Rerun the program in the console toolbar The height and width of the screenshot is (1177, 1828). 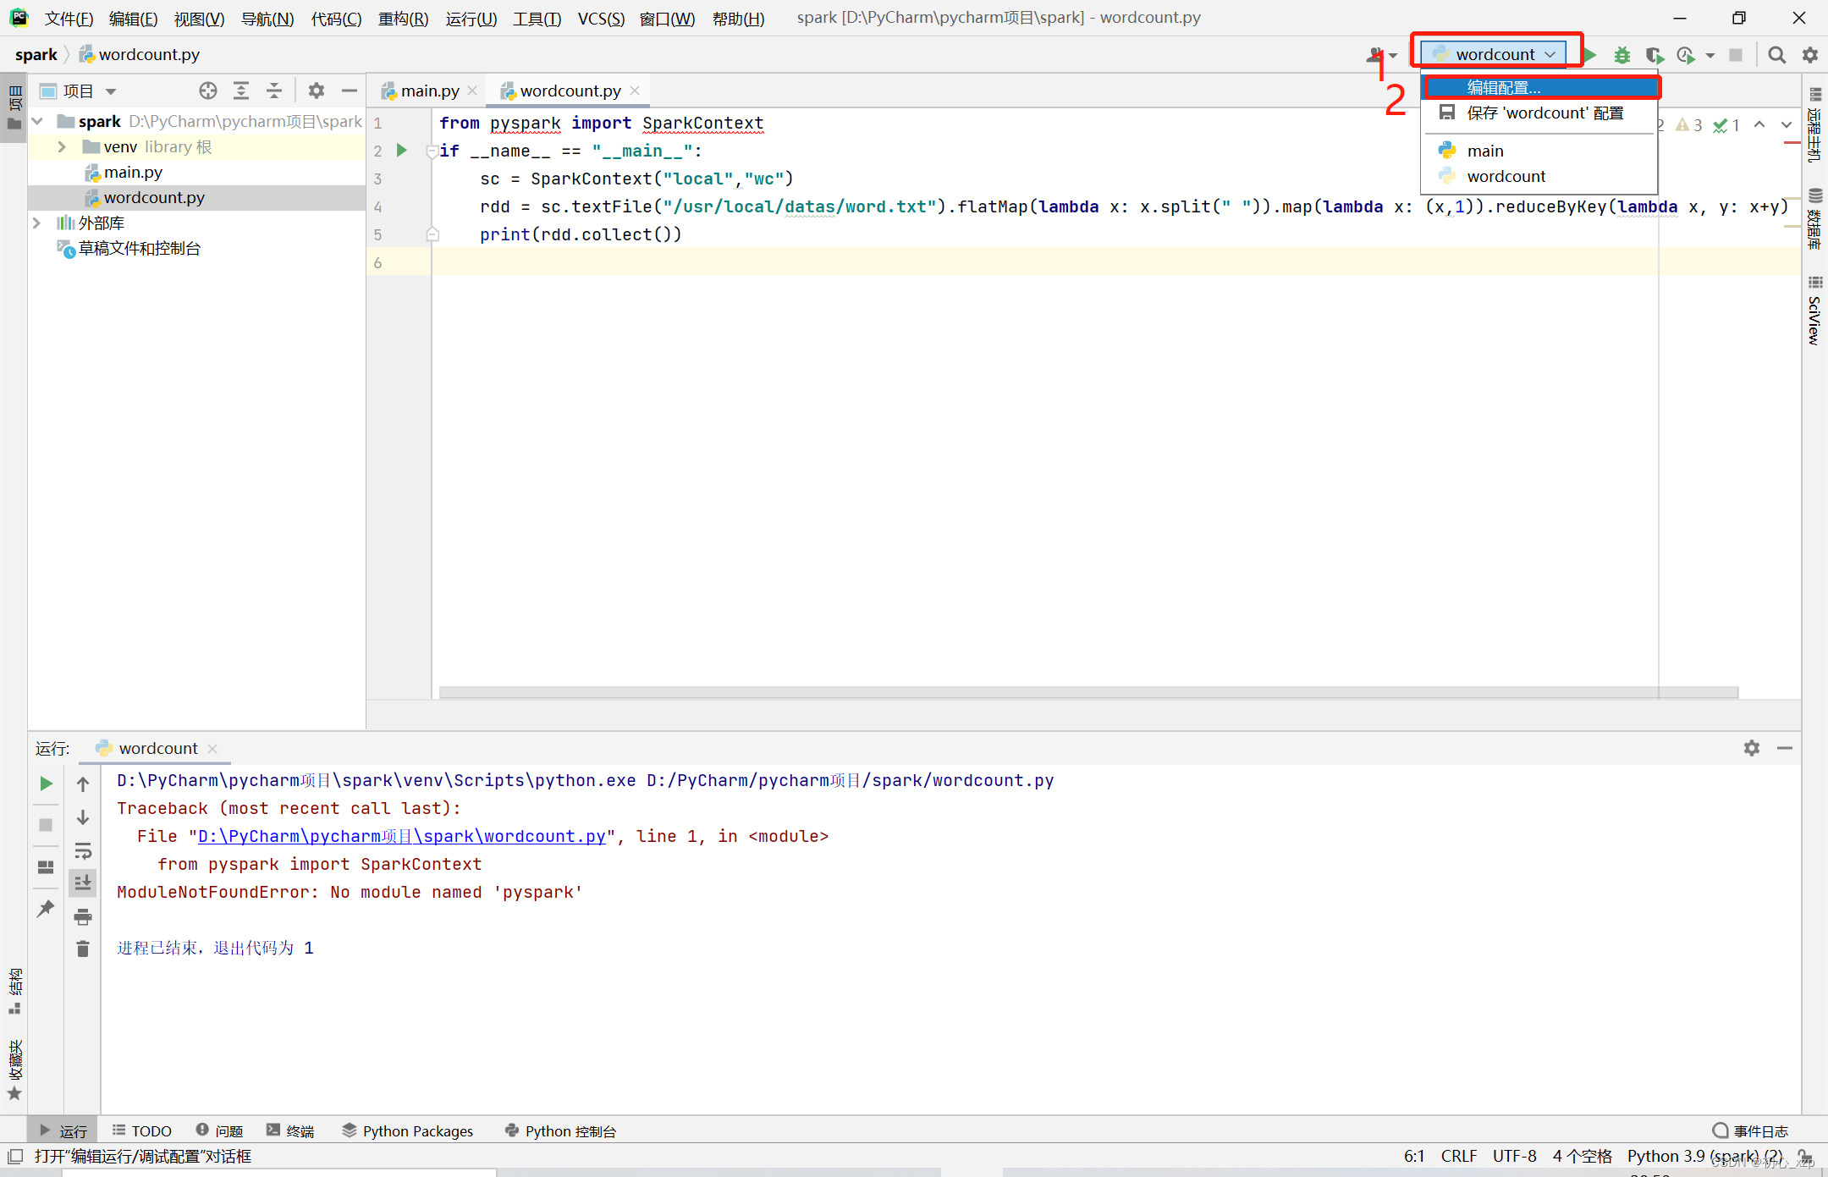tap(46, 783)
